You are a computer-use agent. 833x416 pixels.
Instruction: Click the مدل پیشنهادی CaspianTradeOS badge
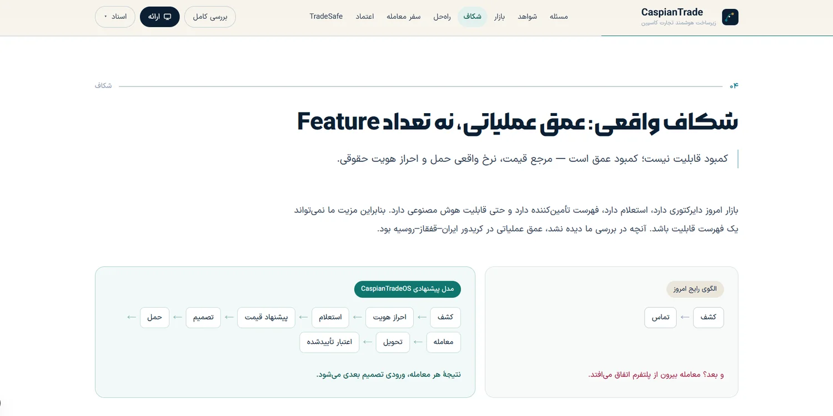408,288
